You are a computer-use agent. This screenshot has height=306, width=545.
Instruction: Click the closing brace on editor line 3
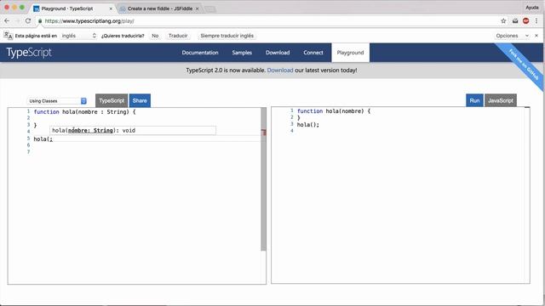pyautogui.click(x=35, y=125)
